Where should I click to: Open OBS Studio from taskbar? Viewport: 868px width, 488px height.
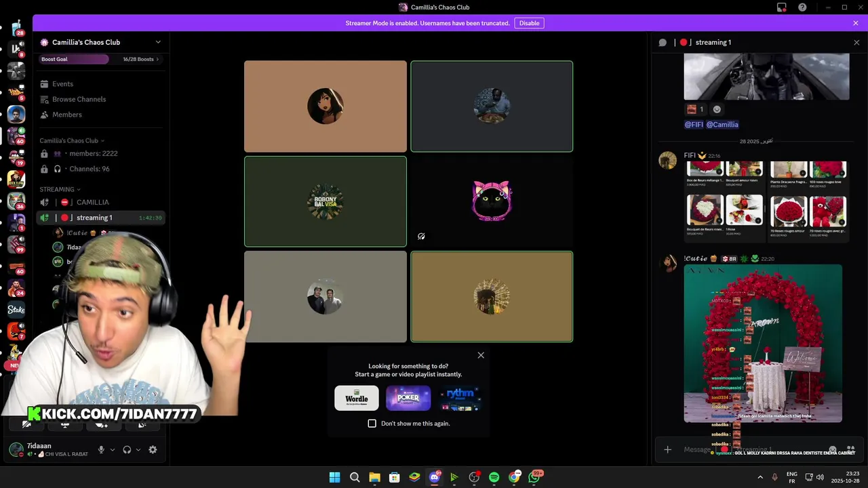coord(474,477)
